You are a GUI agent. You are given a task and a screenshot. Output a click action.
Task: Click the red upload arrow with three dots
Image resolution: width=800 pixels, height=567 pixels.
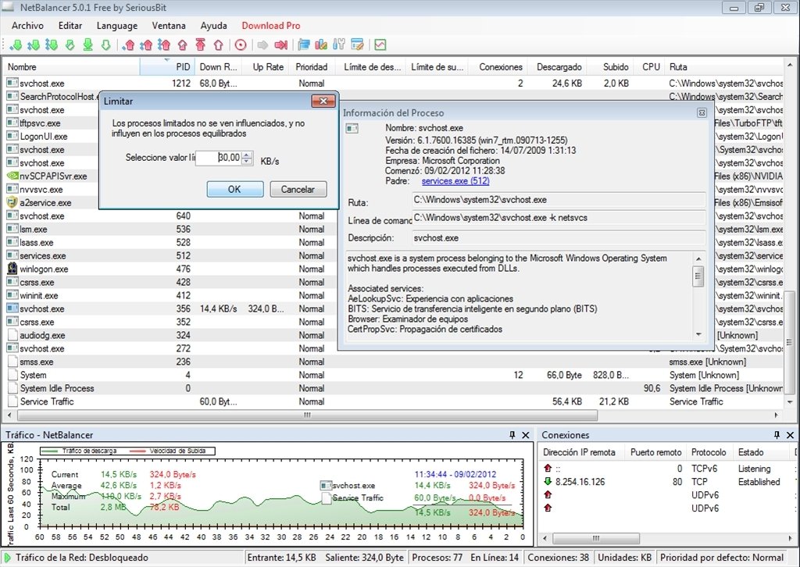pyautogui.click(x=164, y=45)
